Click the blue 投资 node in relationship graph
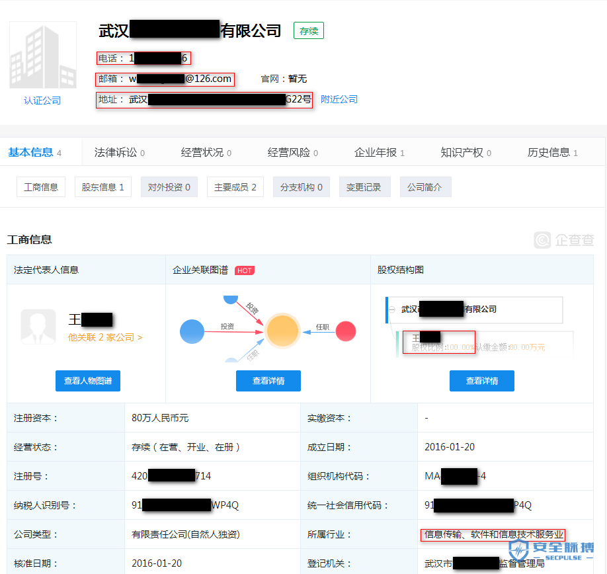Image resolution: width=607 pixels, height=574 pixels. [x=192, y=332]
